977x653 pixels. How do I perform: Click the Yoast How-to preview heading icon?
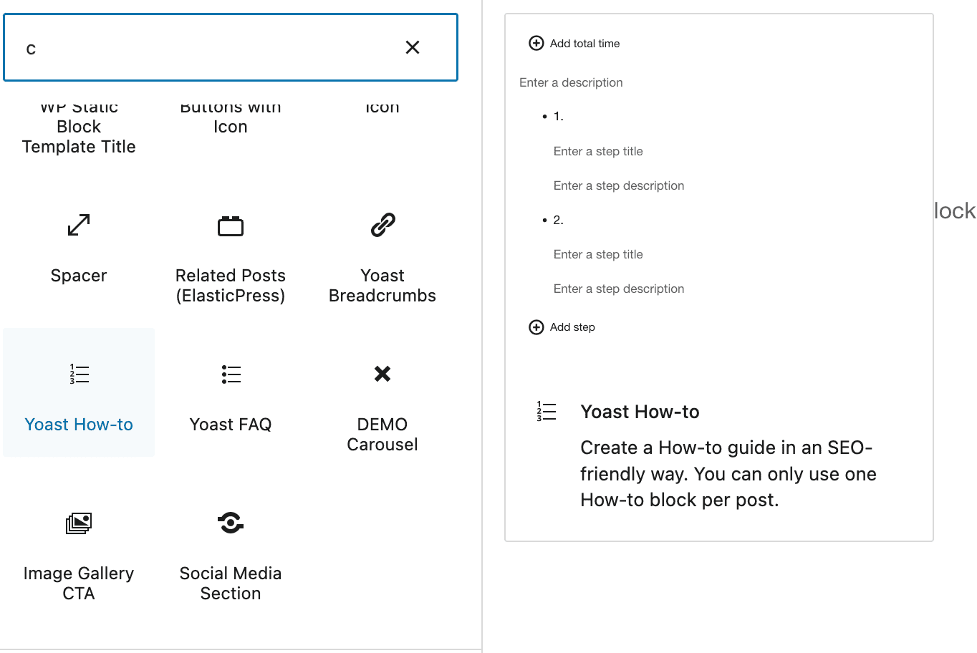coord(546,411)
